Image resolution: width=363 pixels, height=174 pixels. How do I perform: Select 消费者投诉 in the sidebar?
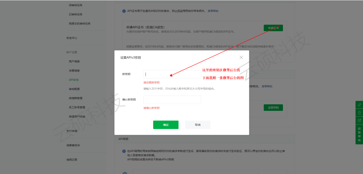pos(73,145)
